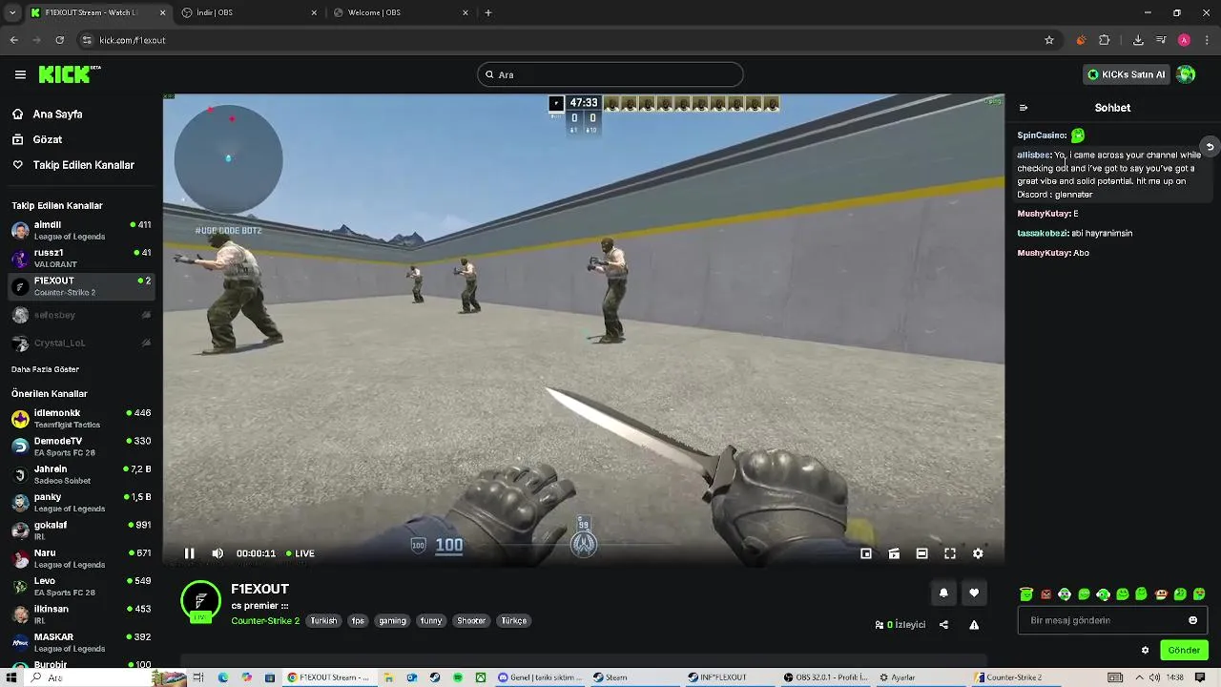Jump to LIVE indicator in player
1221x687 pixels.
click(300, 553)
